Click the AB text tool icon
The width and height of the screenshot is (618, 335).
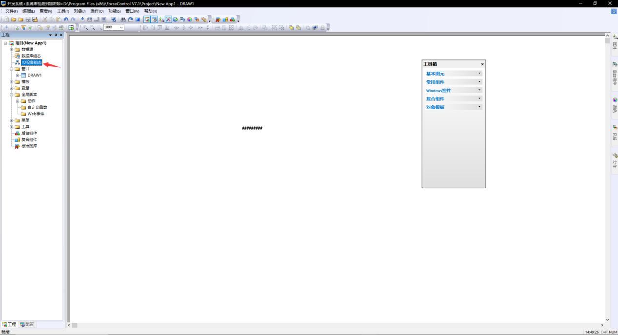pyautogui.click(x=61, y=28)
